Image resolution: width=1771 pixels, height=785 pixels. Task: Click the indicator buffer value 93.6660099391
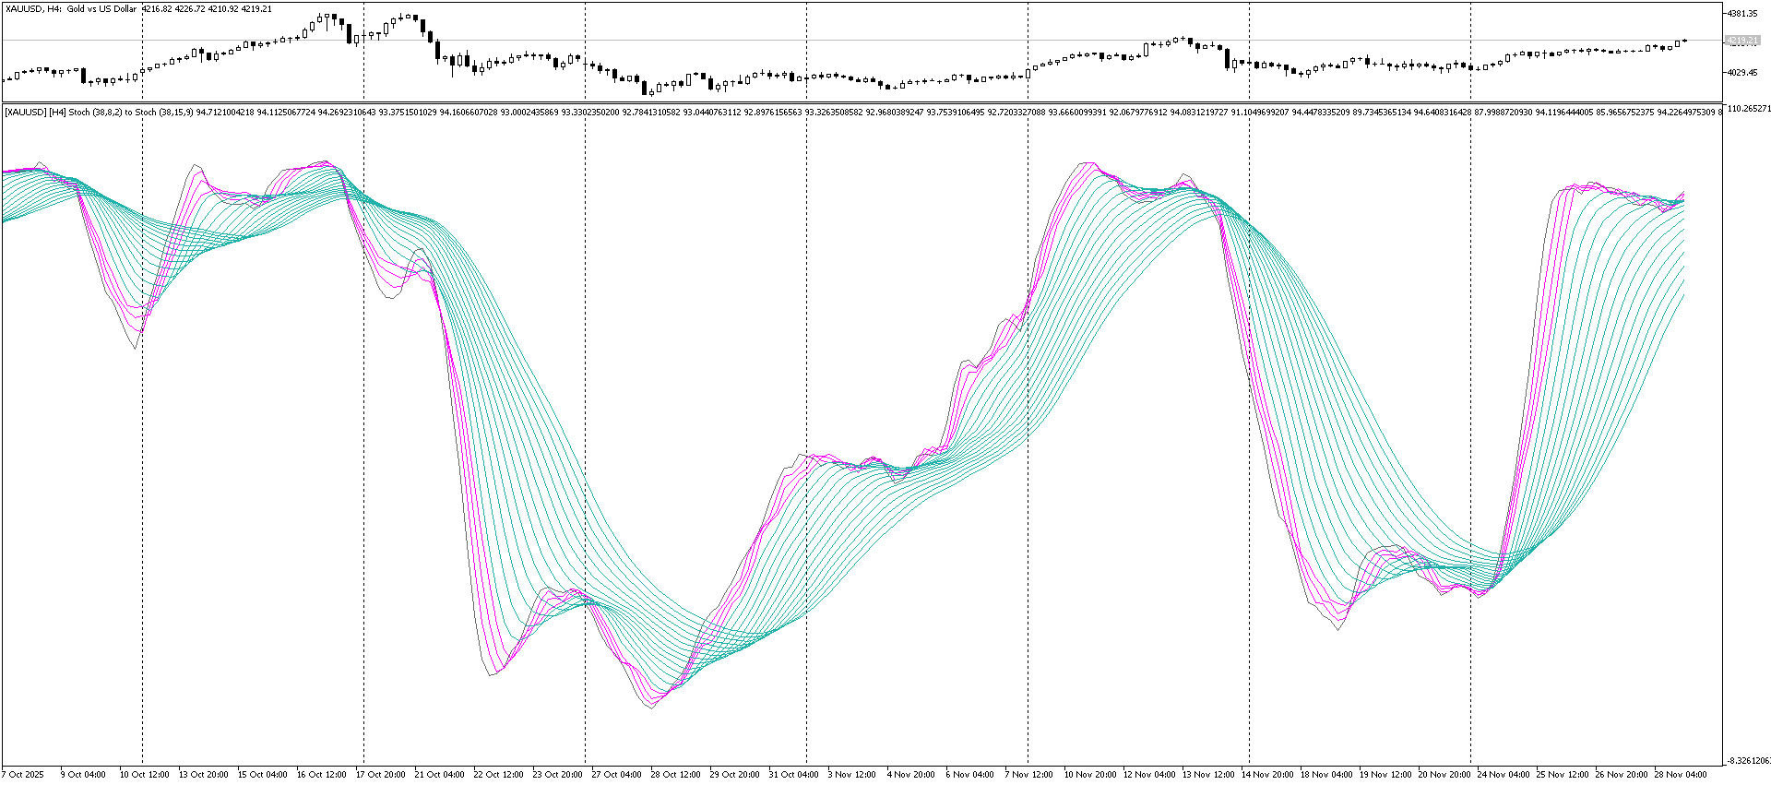(x=1077, y=113)
